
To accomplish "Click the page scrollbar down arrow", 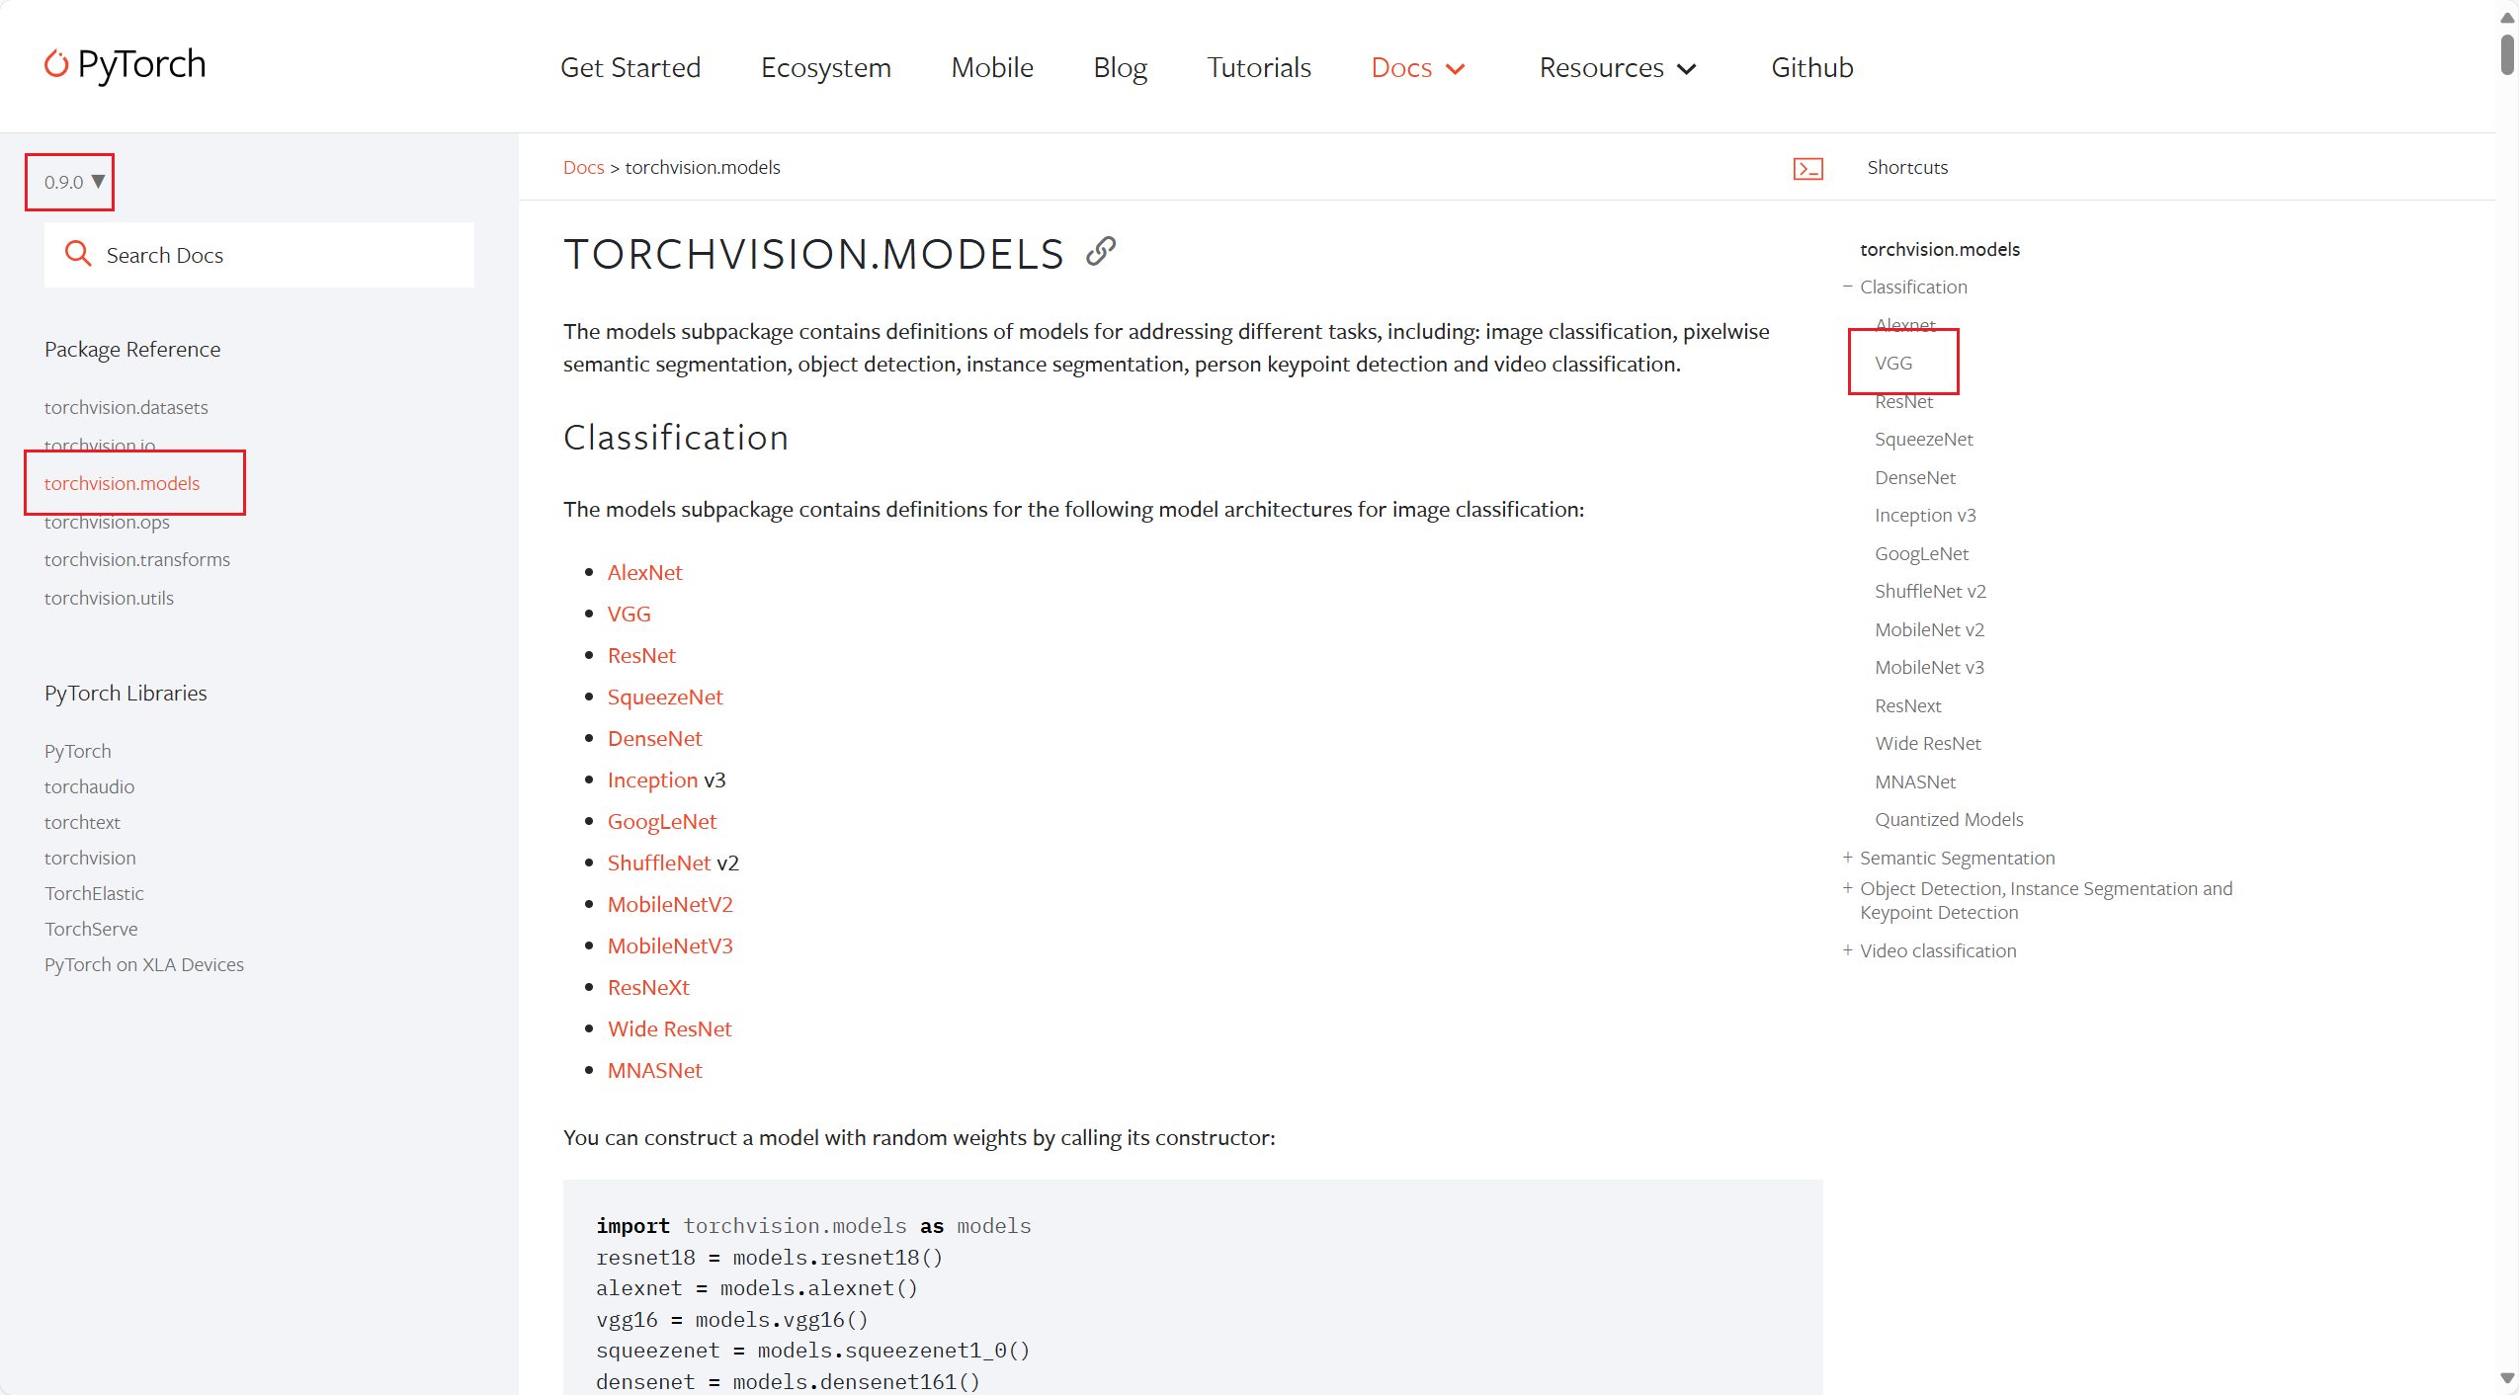I will click(2506, 1378).
